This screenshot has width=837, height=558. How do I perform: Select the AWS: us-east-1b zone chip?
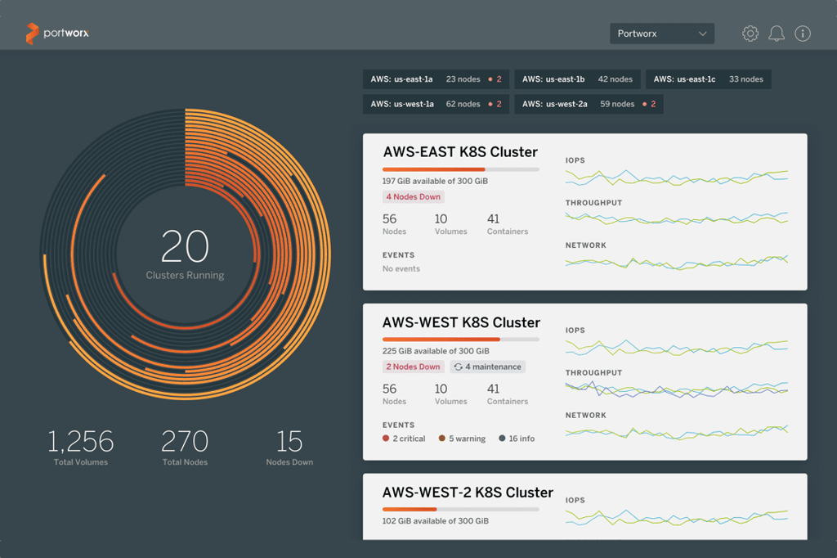tap(577, 79)
